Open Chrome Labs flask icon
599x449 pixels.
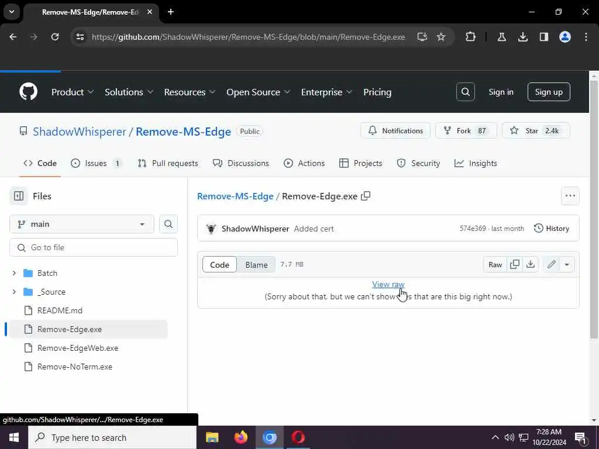click(x=501, y=37)
